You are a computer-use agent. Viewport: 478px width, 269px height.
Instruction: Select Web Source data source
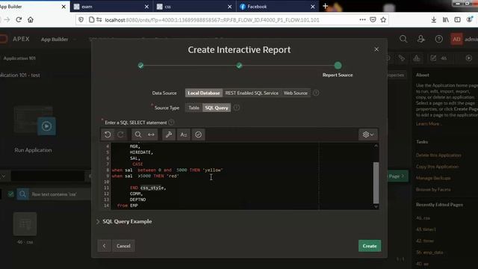click(296, 93)
